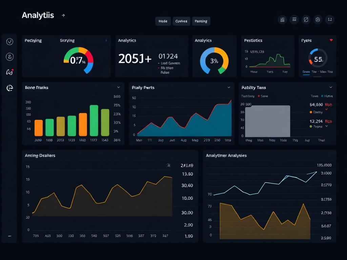Click the Analytiis page title
Viewport: 347px width, 260px height.
click(38, 15)
